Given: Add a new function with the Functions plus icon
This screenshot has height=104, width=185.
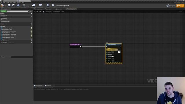Looking at the screenshot, I should [x=32, y=17].
